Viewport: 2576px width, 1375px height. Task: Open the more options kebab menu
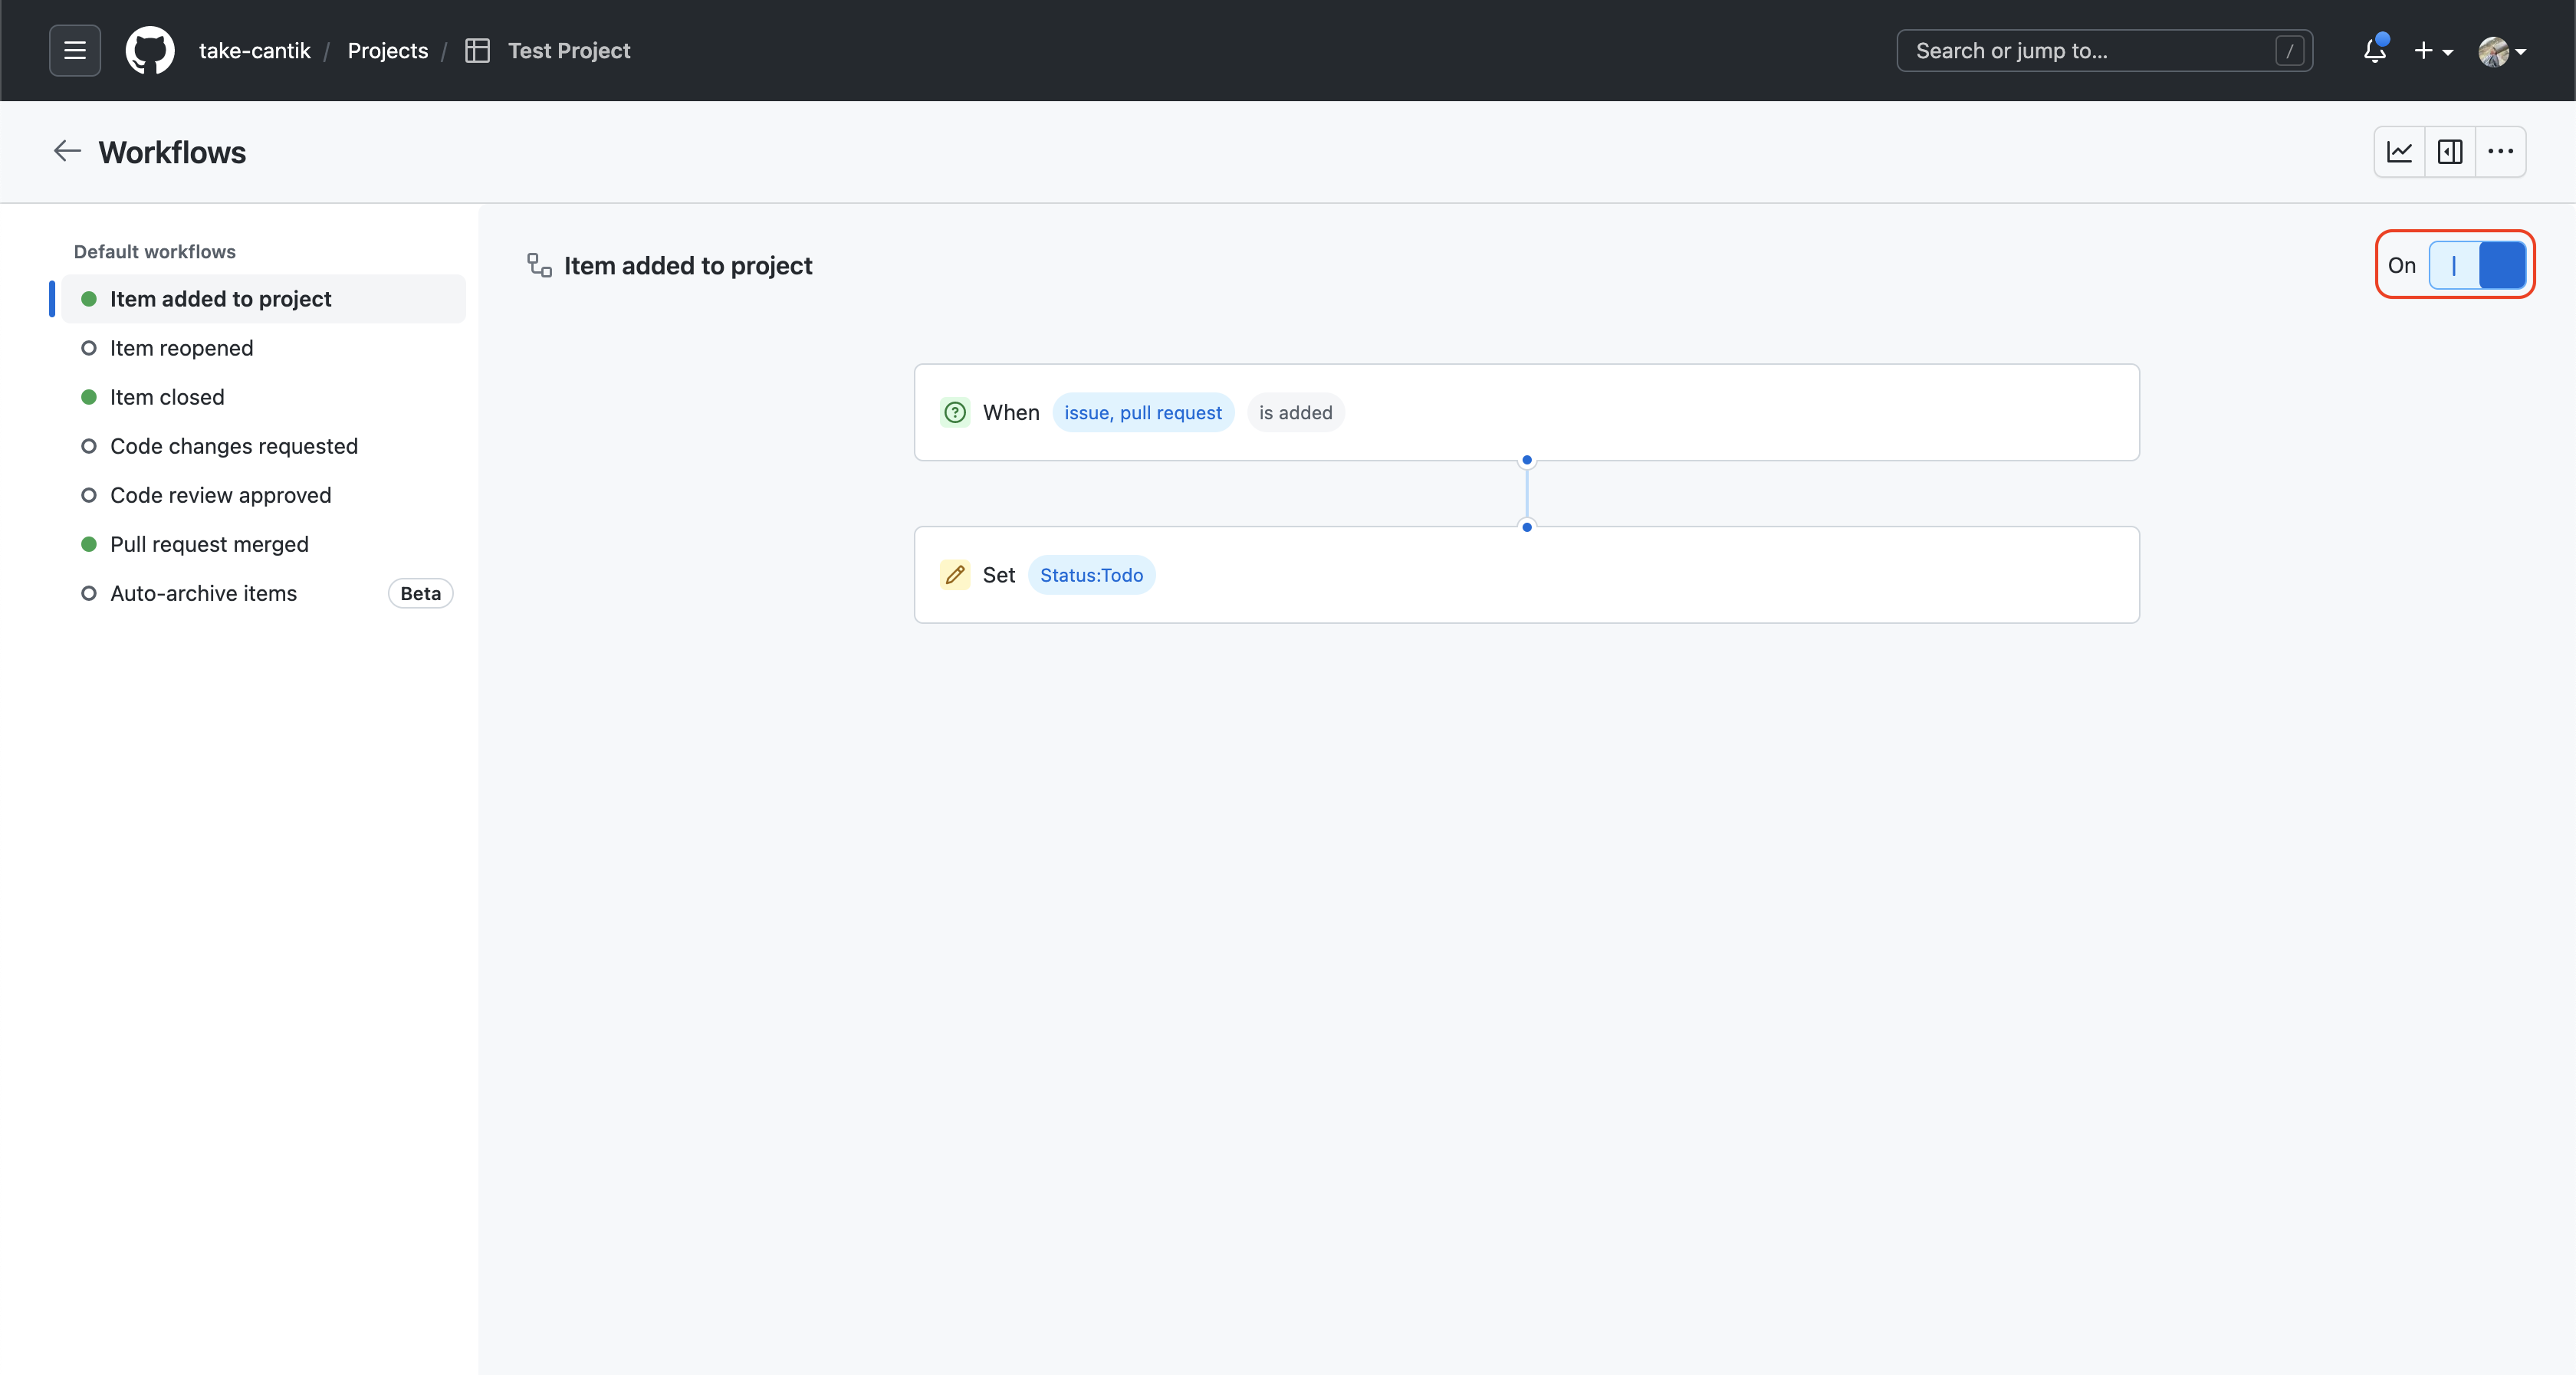2500,152
